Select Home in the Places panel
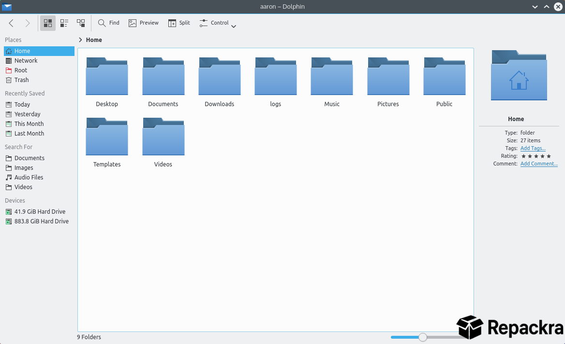 pyautogui.click(x=39, y=51)
